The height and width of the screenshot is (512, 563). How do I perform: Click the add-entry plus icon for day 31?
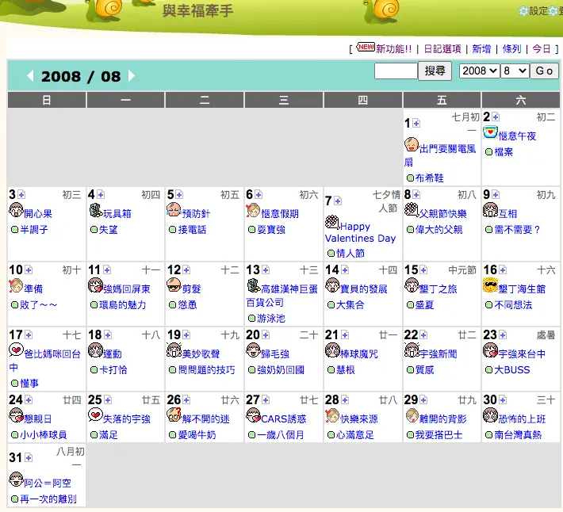pos(29,458)
